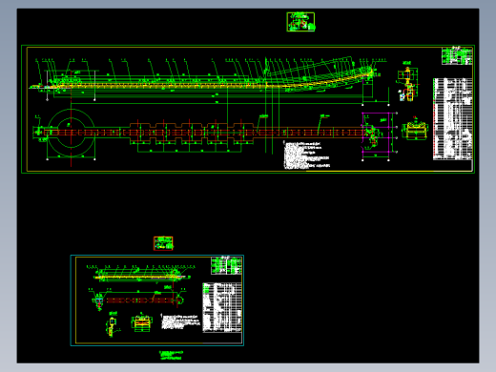Image resolution: width=496 pixels, height=372 pixels.
Task: Click the white parts list table on the large sheet
Action: point(452,118)
